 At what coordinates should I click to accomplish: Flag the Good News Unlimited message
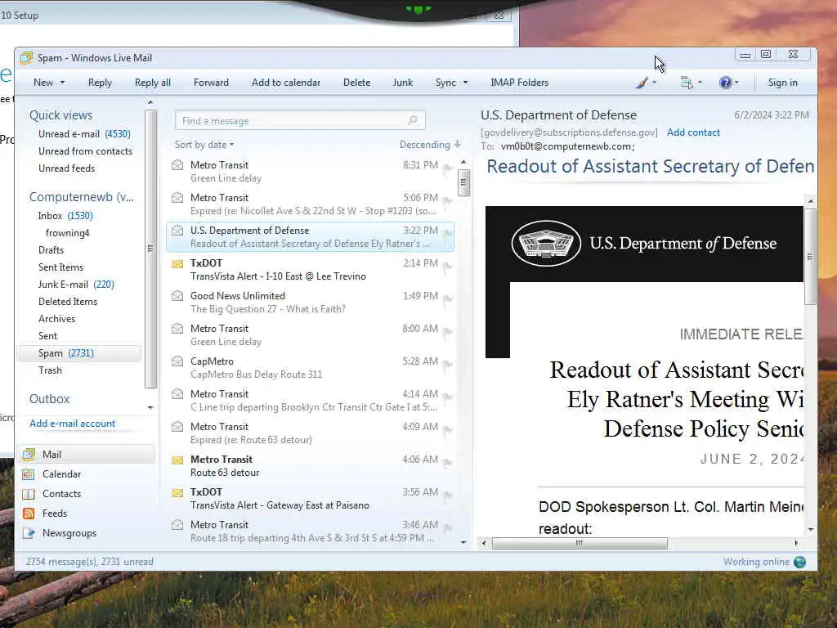click(x=447, y=299)
